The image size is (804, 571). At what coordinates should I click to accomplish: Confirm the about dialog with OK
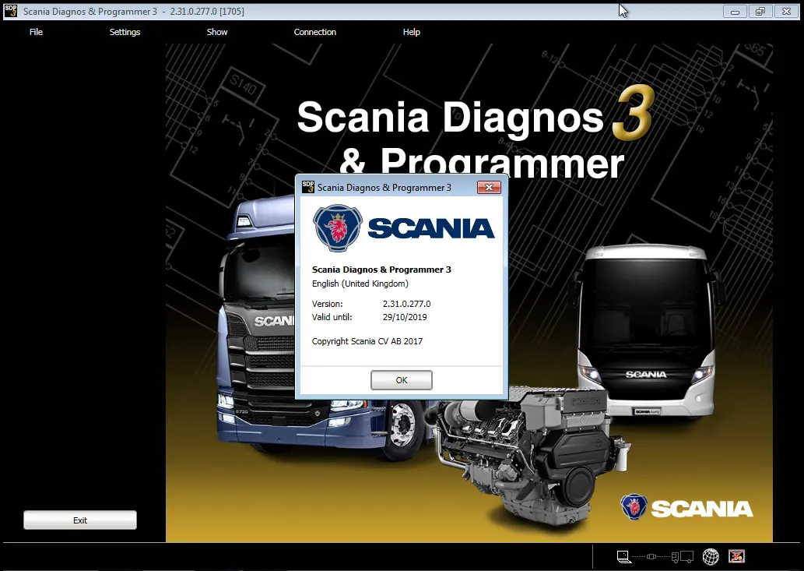click(402, 380)
